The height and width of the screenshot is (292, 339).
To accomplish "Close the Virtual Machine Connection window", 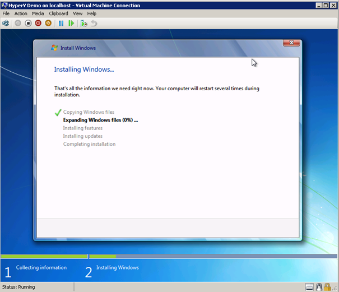I will [x=333, y=6].
